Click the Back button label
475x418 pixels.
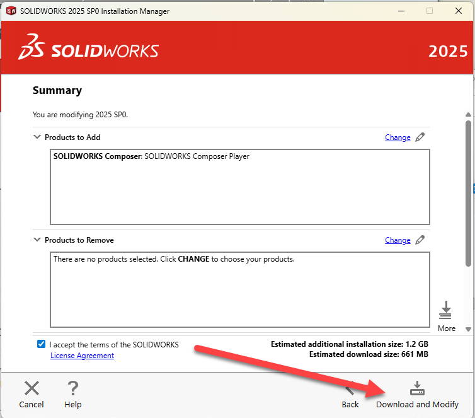350,405
